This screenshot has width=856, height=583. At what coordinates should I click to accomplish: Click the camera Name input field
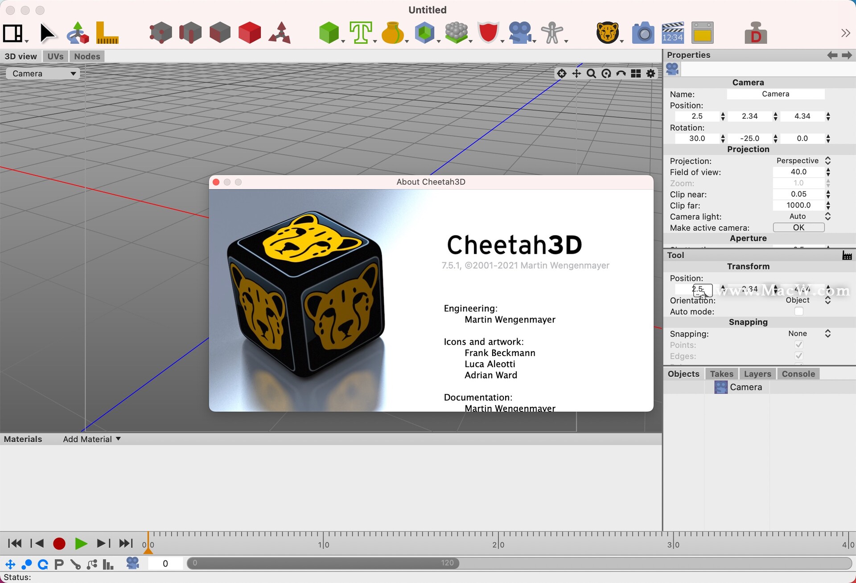[x=775, y=94]
